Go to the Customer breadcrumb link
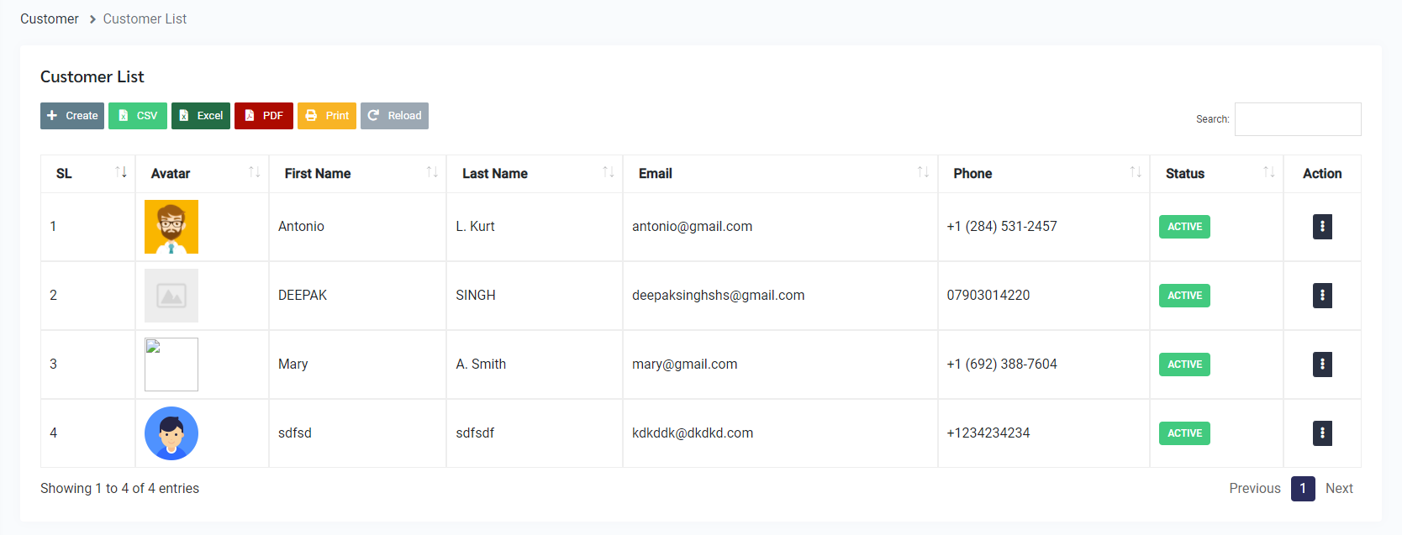 [50, 18]
